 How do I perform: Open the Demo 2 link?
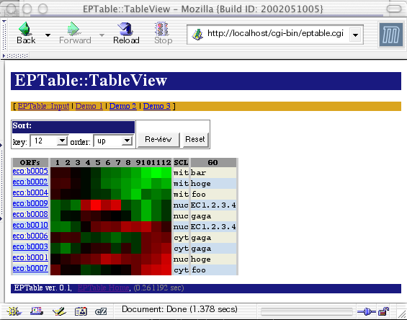tap(122, 106)
